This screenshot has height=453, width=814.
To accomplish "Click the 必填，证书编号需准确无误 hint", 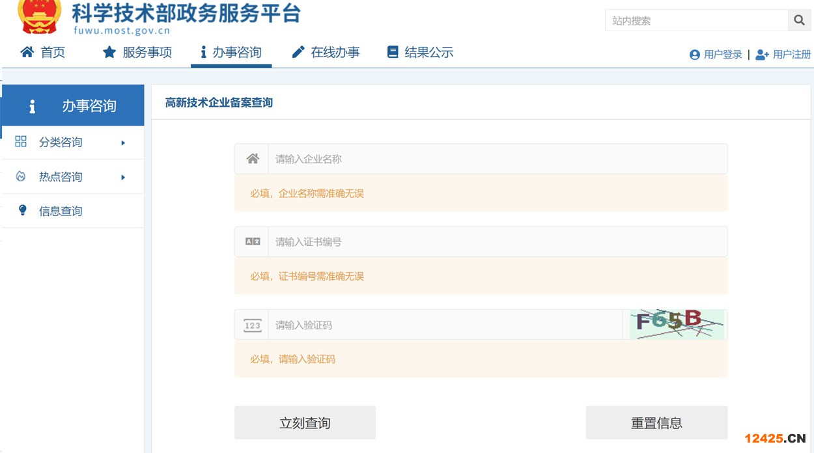I will [307, 276].
